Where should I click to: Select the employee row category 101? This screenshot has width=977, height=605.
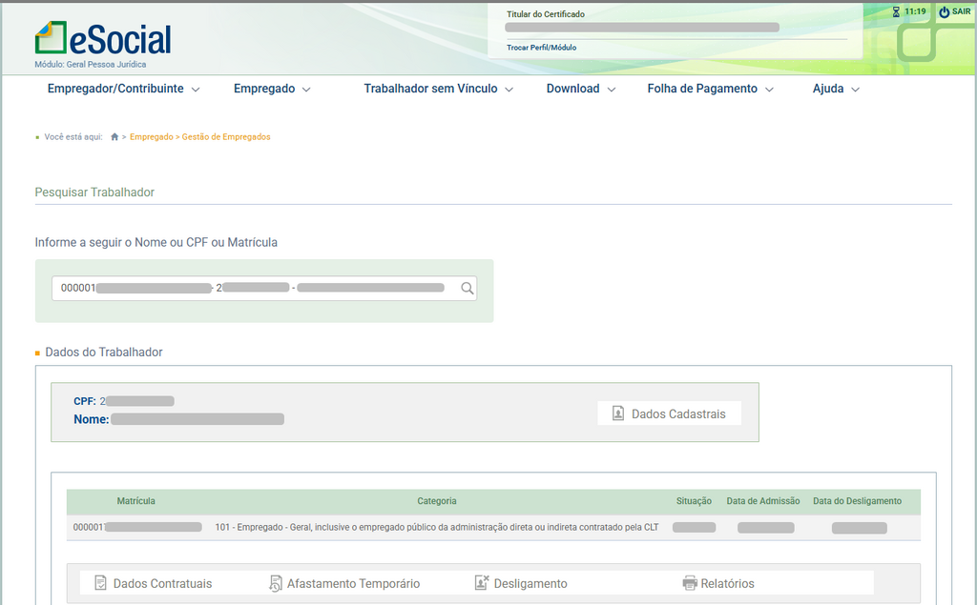[x=436, y=527]
